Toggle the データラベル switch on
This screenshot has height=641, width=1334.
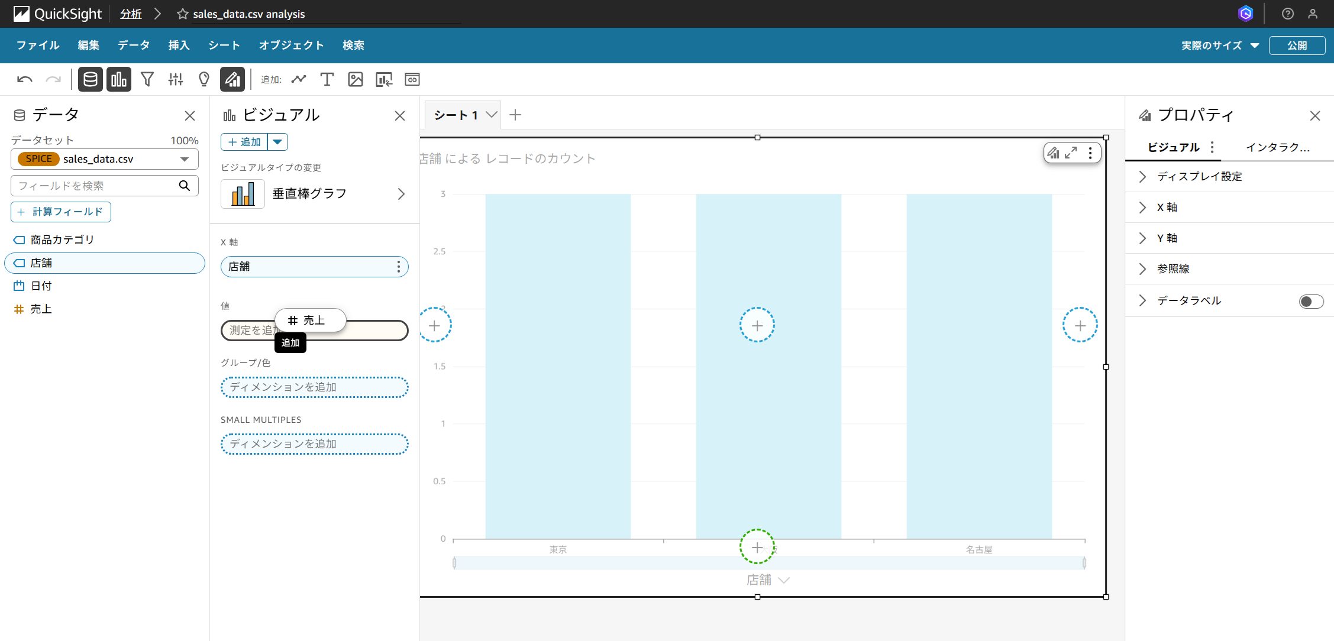click(x=1310, y=302)
